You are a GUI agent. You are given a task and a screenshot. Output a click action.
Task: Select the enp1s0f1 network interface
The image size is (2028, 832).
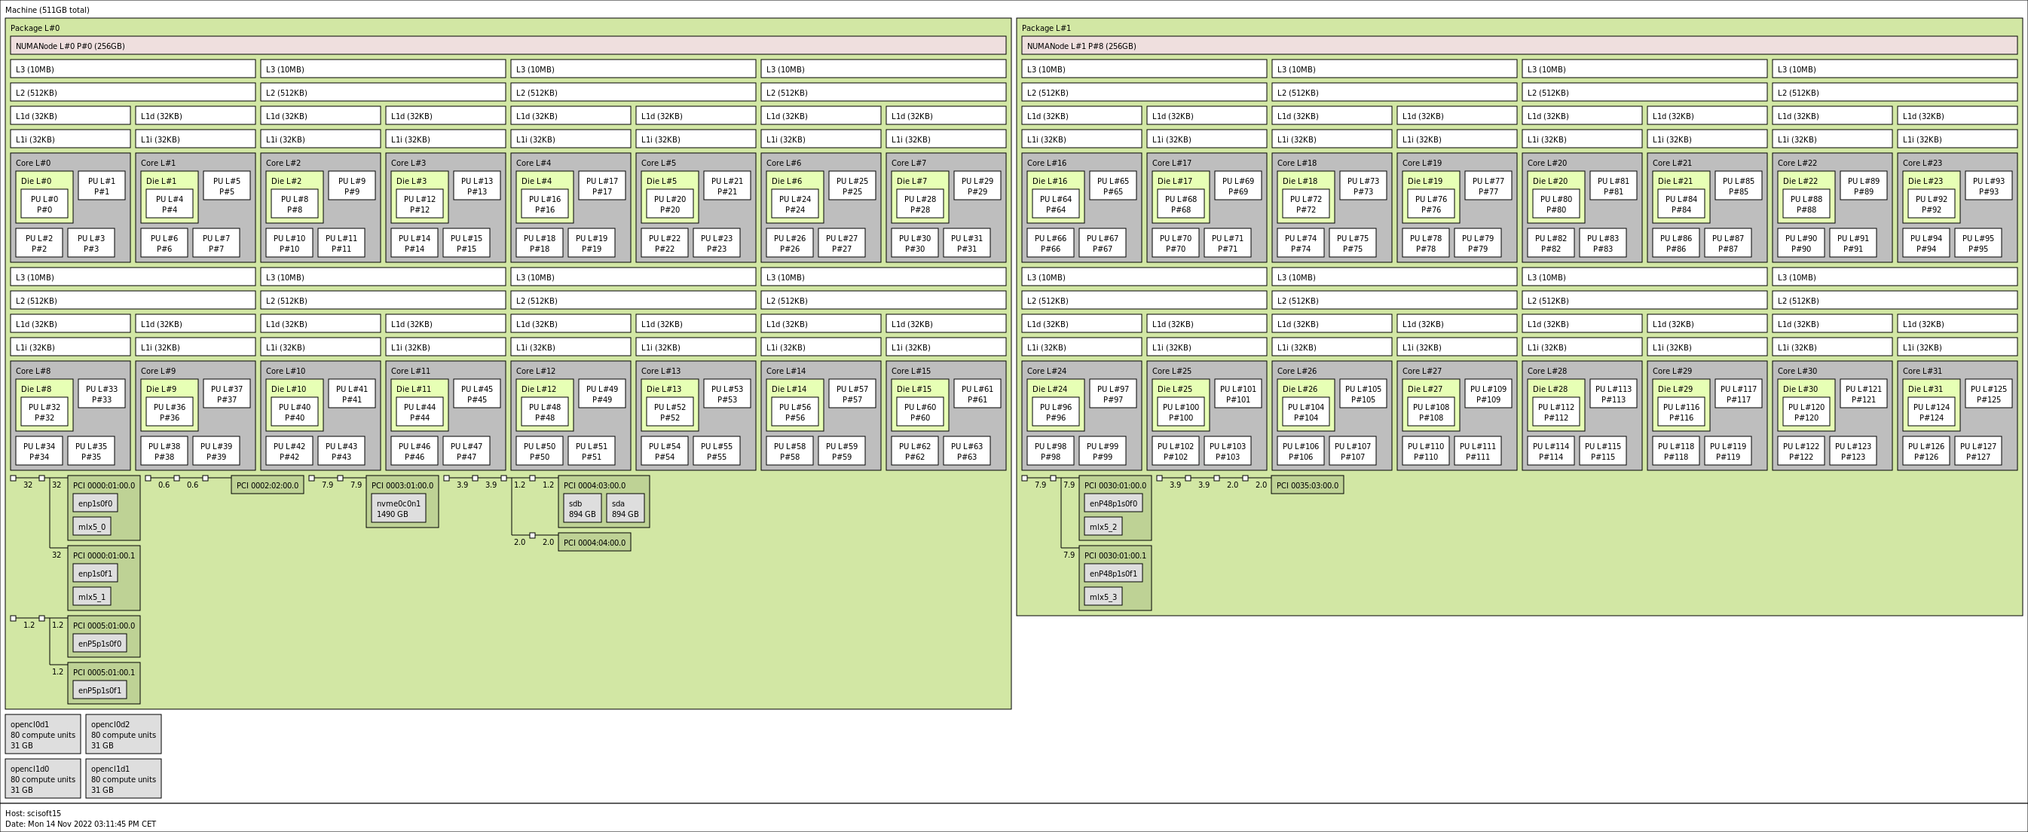[x=95, y=574]
